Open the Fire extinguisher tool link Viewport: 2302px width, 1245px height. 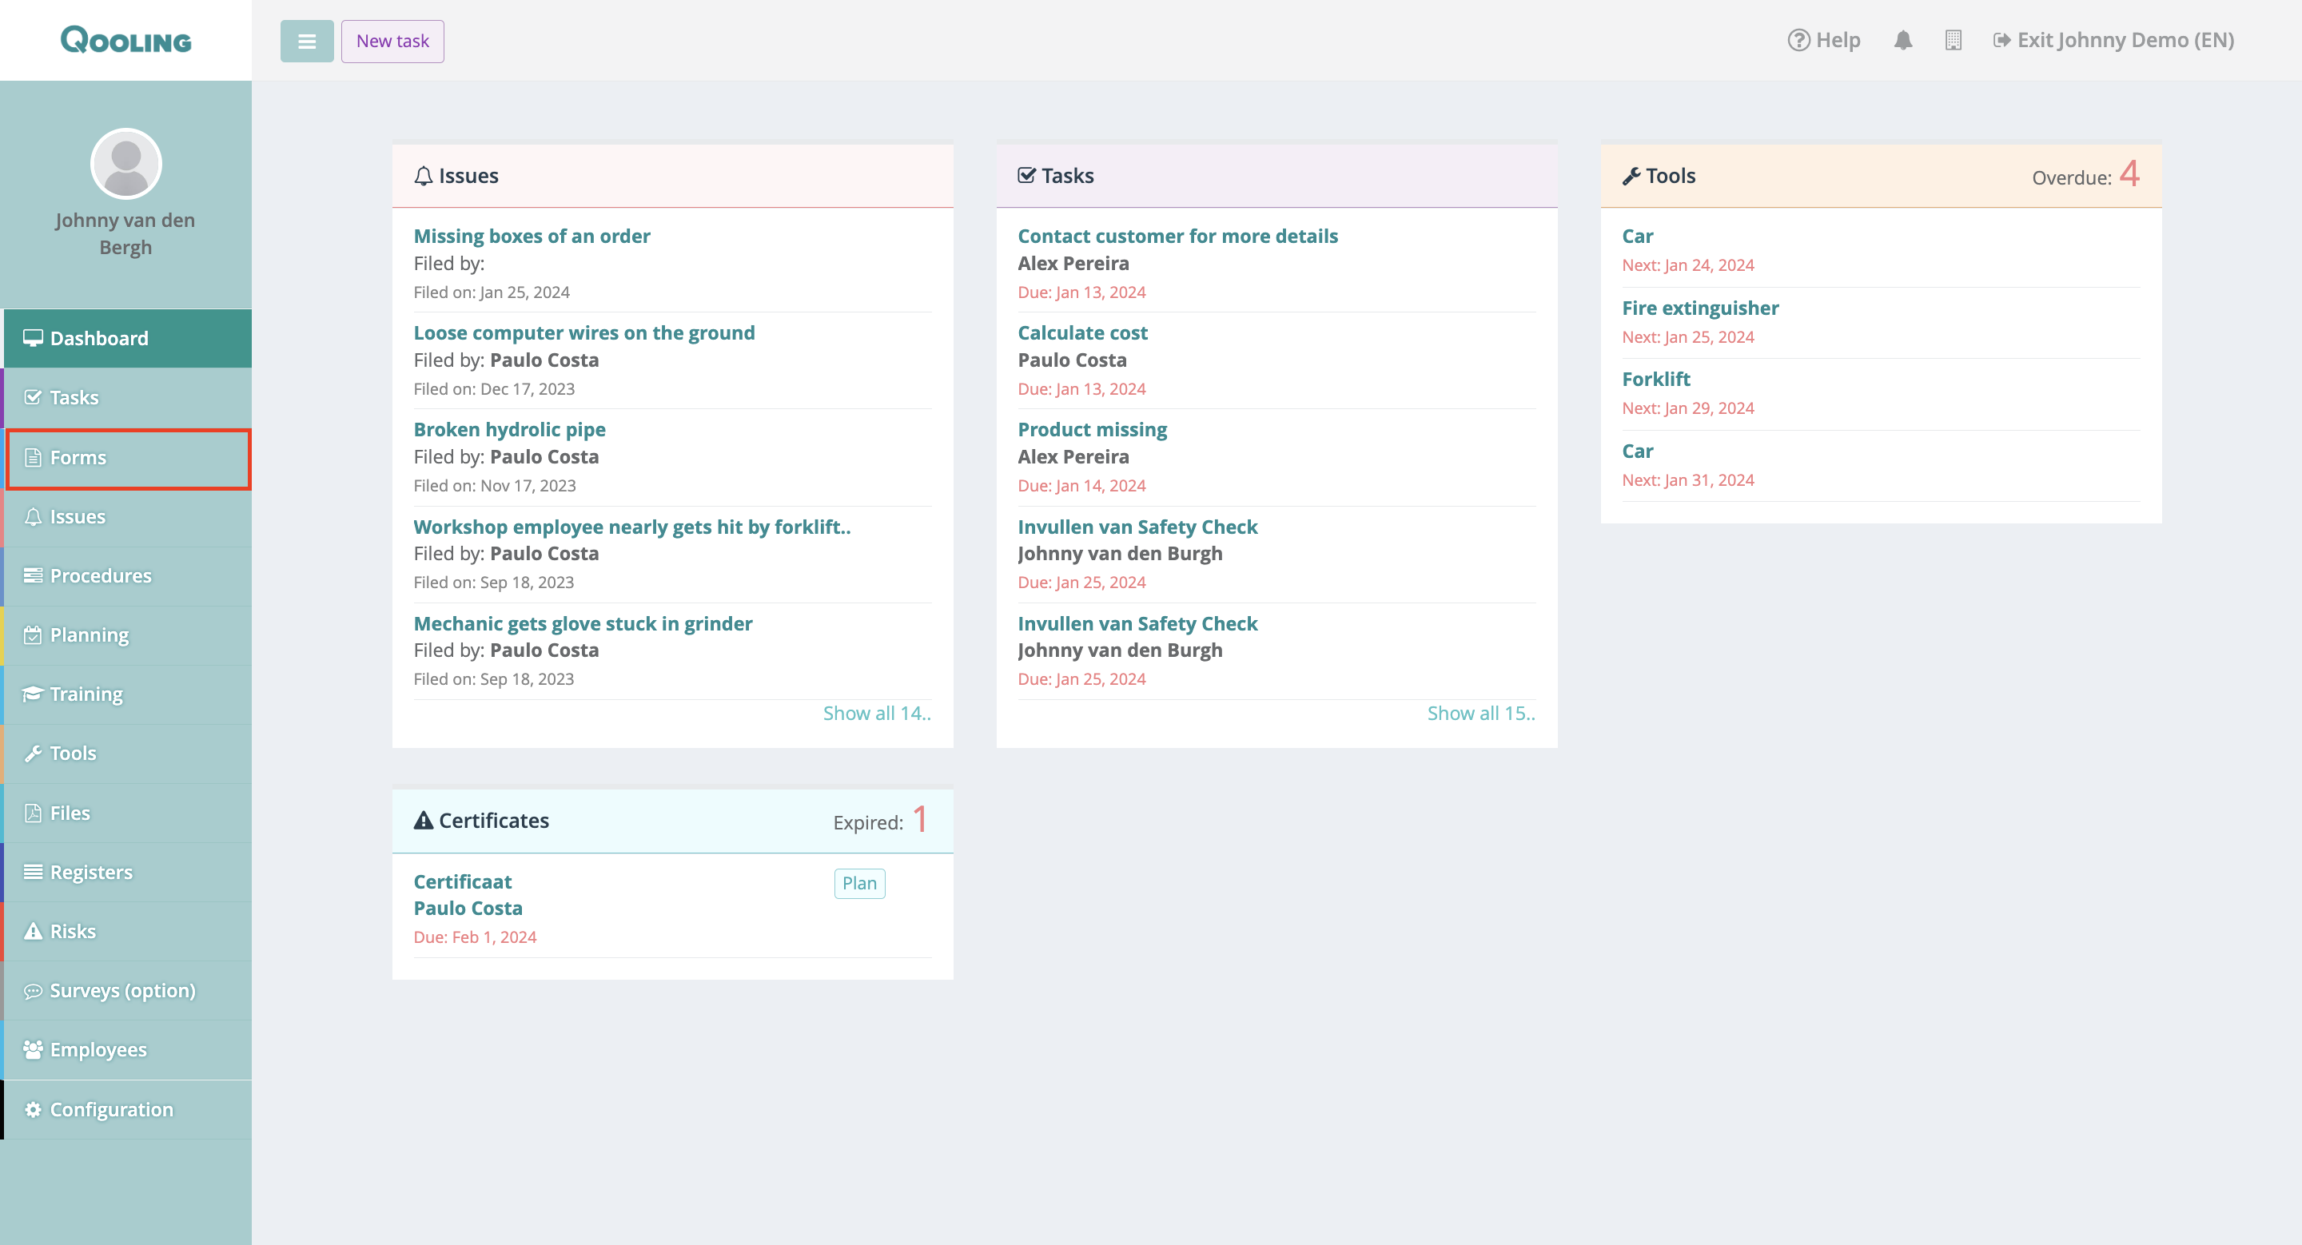[x=1699, y=307]
